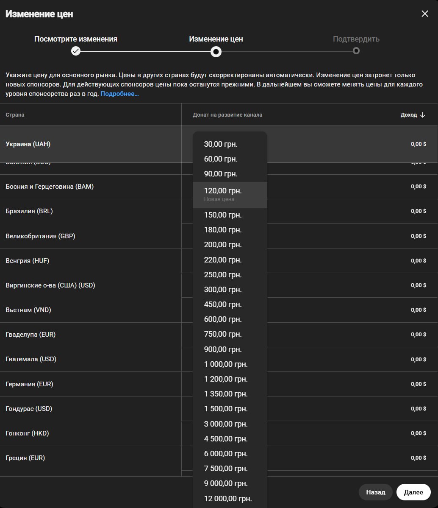Viewport: 438px width, 508px height.
Task: Pick the 900,00 грн. price
Action: point(230,349)
